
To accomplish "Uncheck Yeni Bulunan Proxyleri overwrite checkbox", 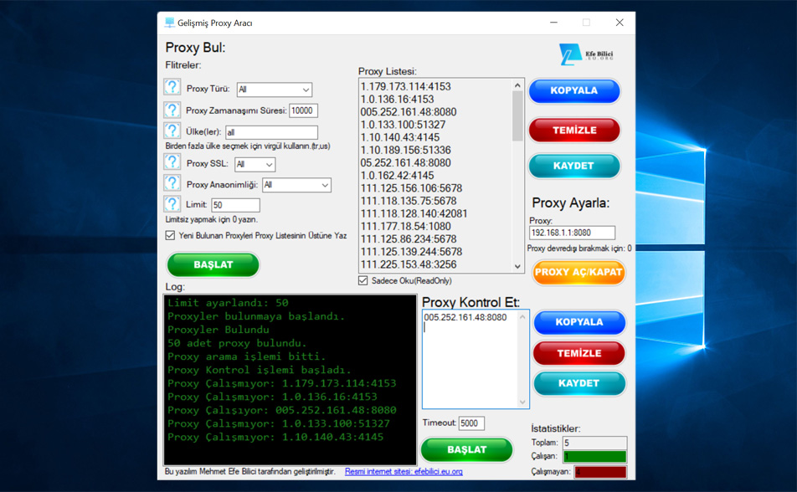I will coord(171,236).
